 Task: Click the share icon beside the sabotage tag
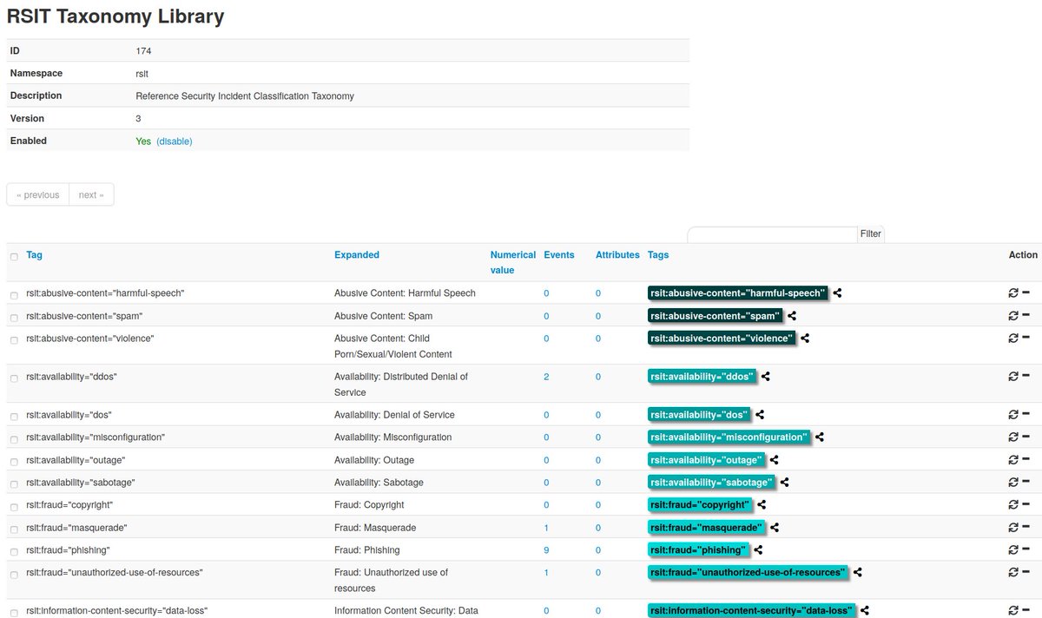click(784, 482)
